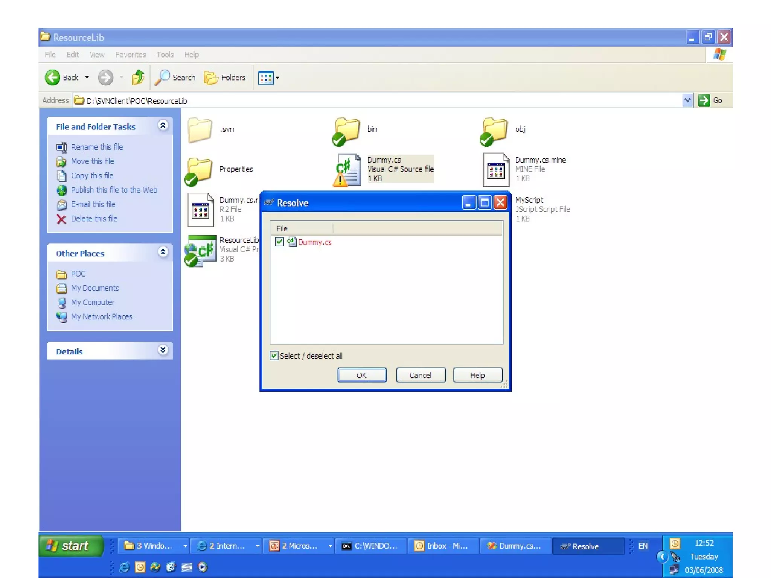Click the Up folder icon
The width and height of the screenshot is (771, 578).
pyautogui.click(x=138, y=78)
